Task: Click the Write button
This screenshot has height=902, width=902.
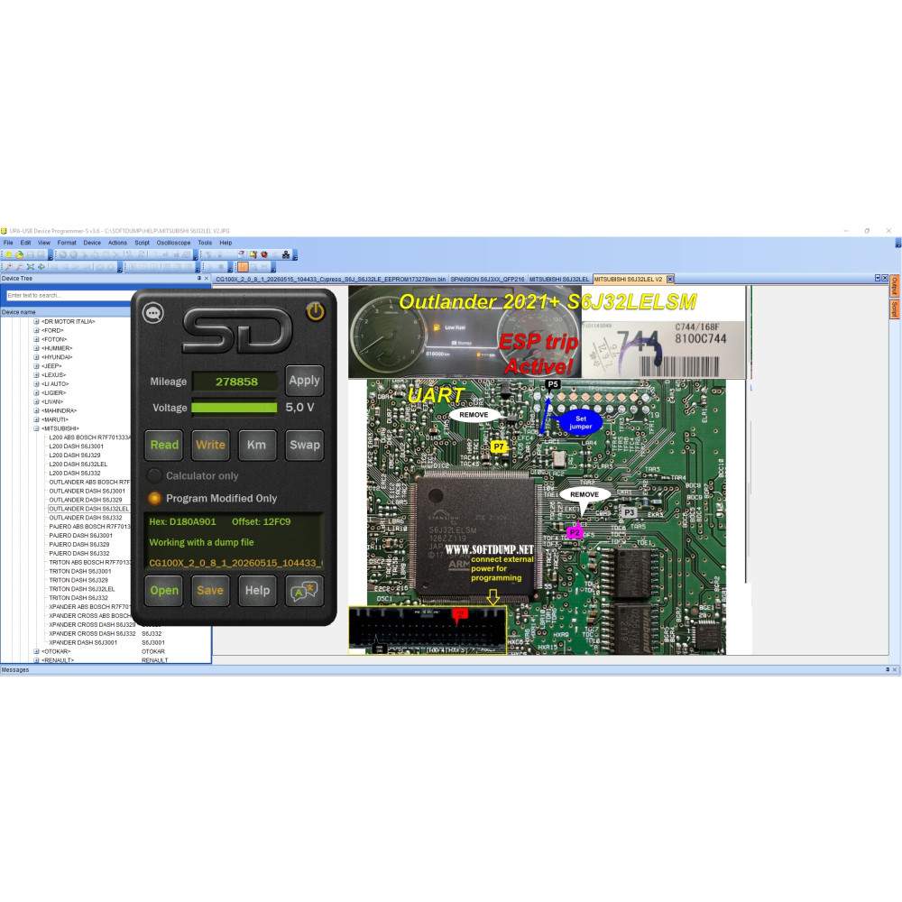Action: tap(210, 445)
